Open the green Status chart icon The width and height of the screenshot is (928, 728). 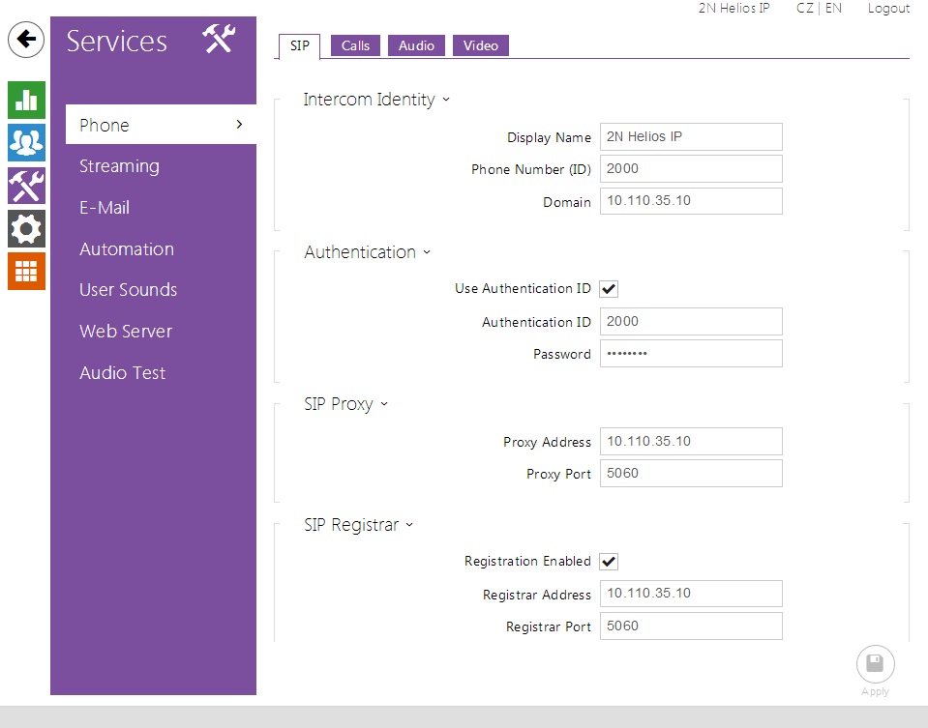[x=26, y=100]
